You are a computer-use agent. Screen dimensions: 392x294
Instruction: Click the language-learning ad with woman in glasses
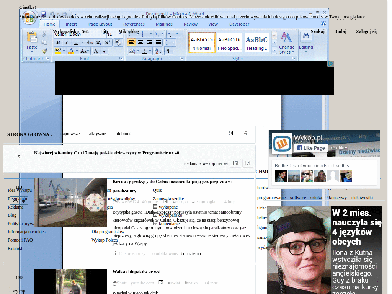pos(325,250)
